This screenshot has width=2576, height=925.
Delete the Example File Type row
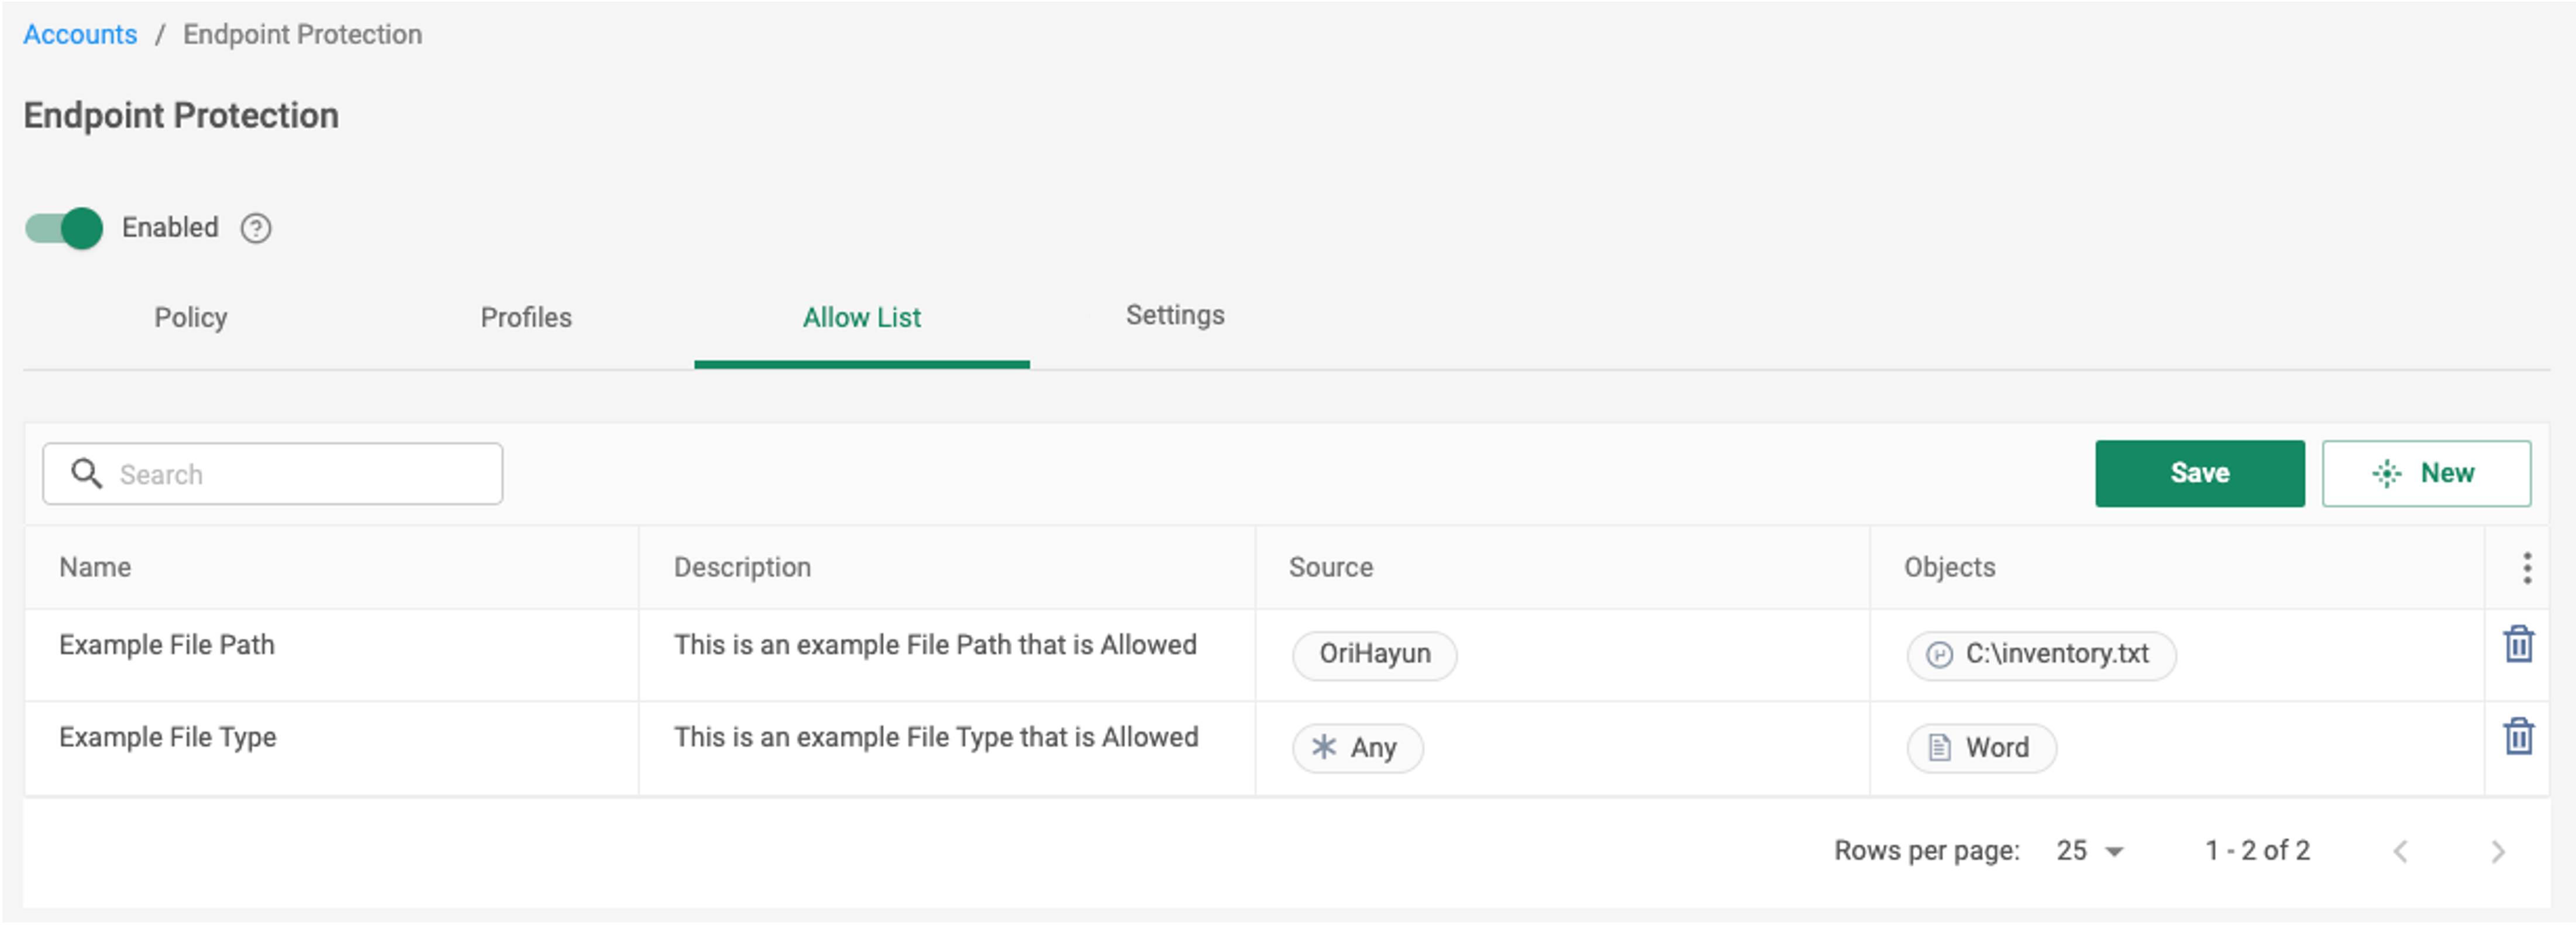point(2518,736)
